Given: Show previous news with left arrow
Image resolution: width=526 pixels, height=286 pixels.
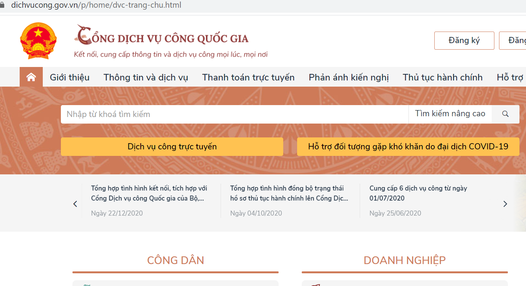Looking at the screenshot, I should pos(75,204).
